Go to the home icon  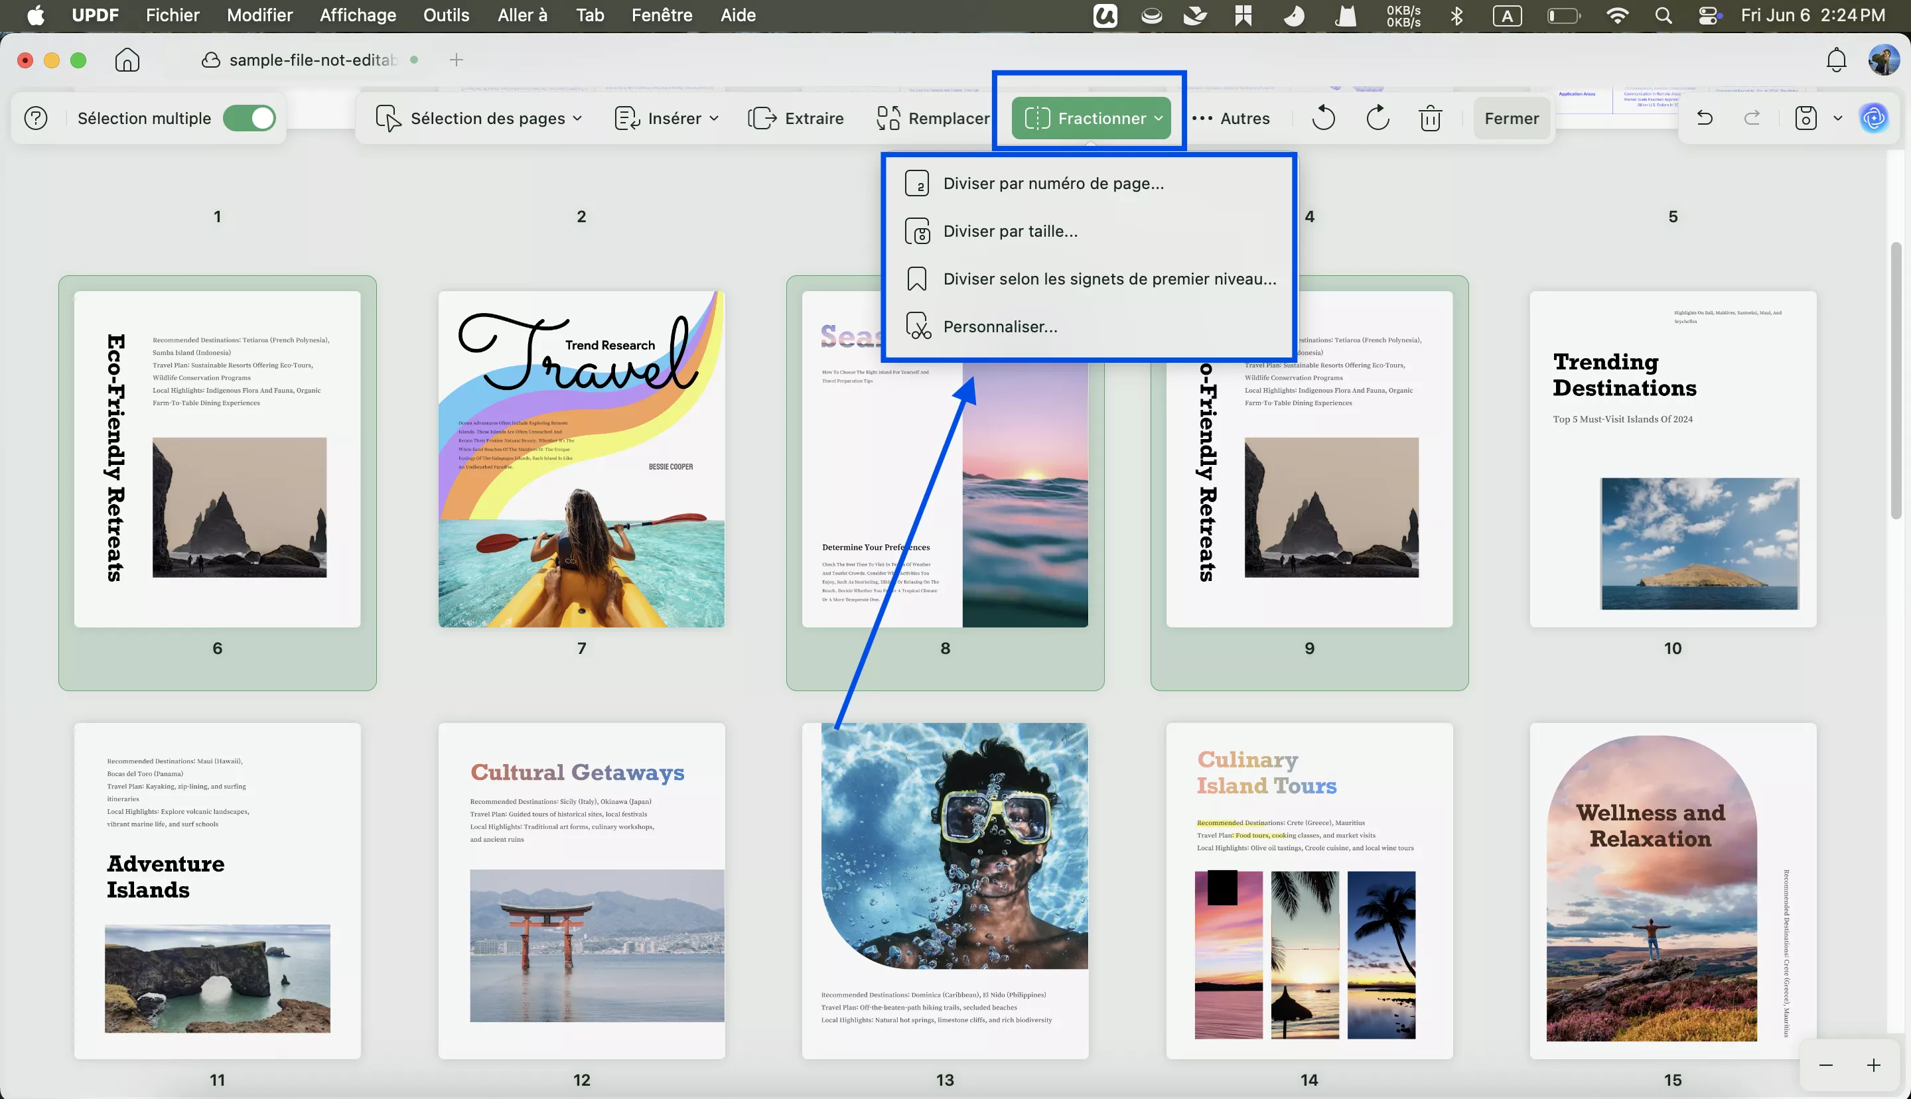click(127, 60)
